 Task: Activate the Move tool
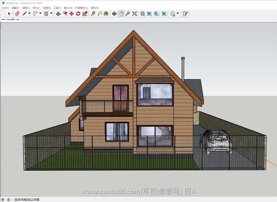click(x=72, y=14)
